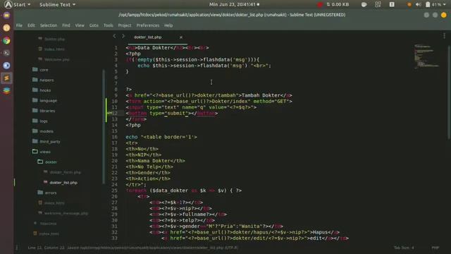
Task: Click the minimap code preview
Action: click(x=426, y=56)
